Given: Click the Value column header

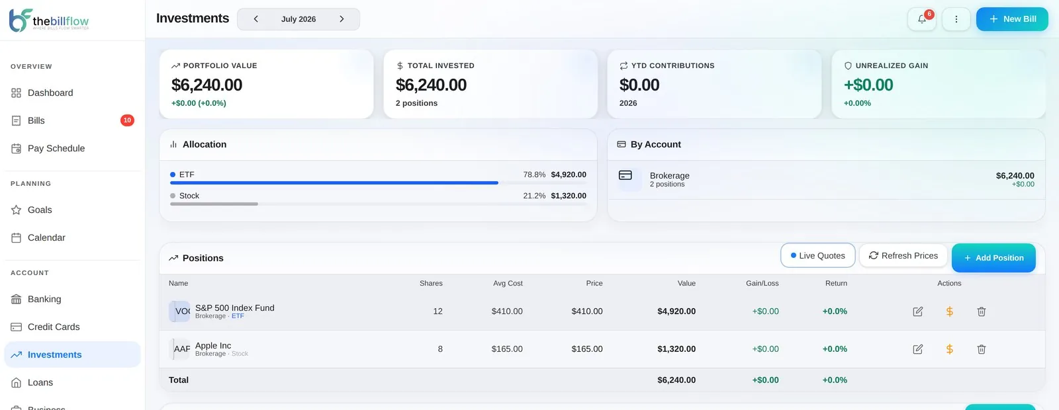Looking at the screenshot, I should point(686,284).
